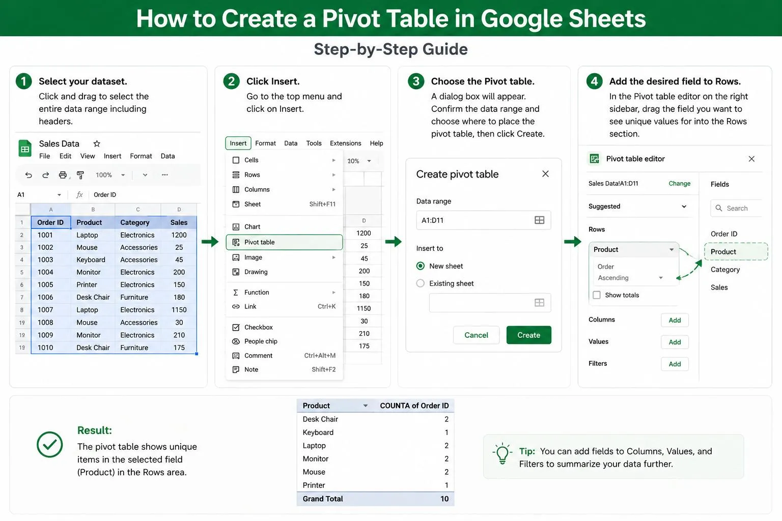The height and width of the screenshot is (521, 782).
Task: Open the Product filter dropdown in result table
Action: [366, 406]
